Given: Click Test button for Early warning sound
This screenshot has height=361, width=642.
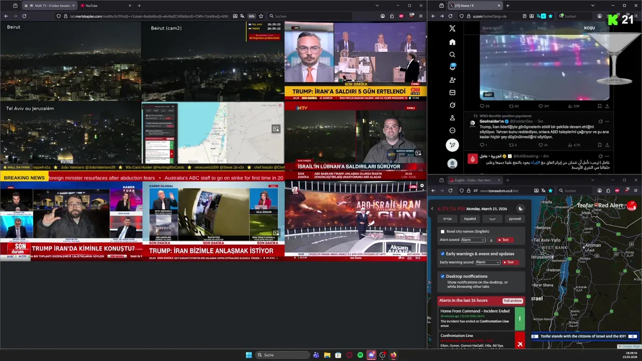Looking at the screenshot, I should [510, 262].
